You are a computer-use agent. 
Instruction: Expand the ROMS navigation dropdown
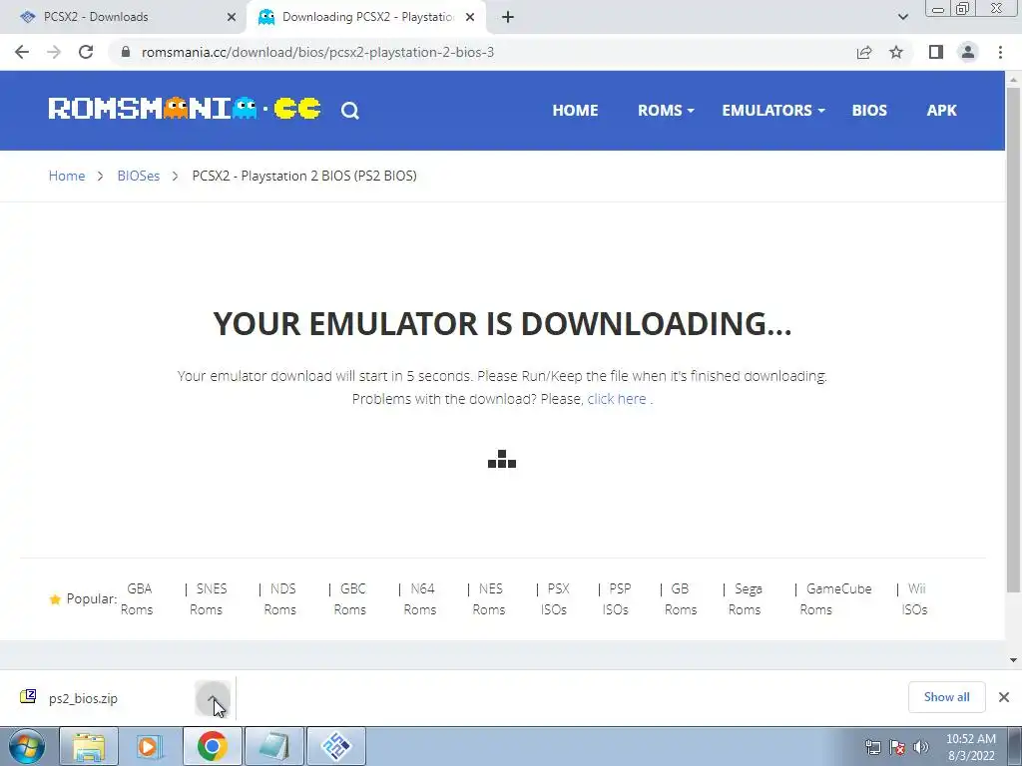(666, 111)
